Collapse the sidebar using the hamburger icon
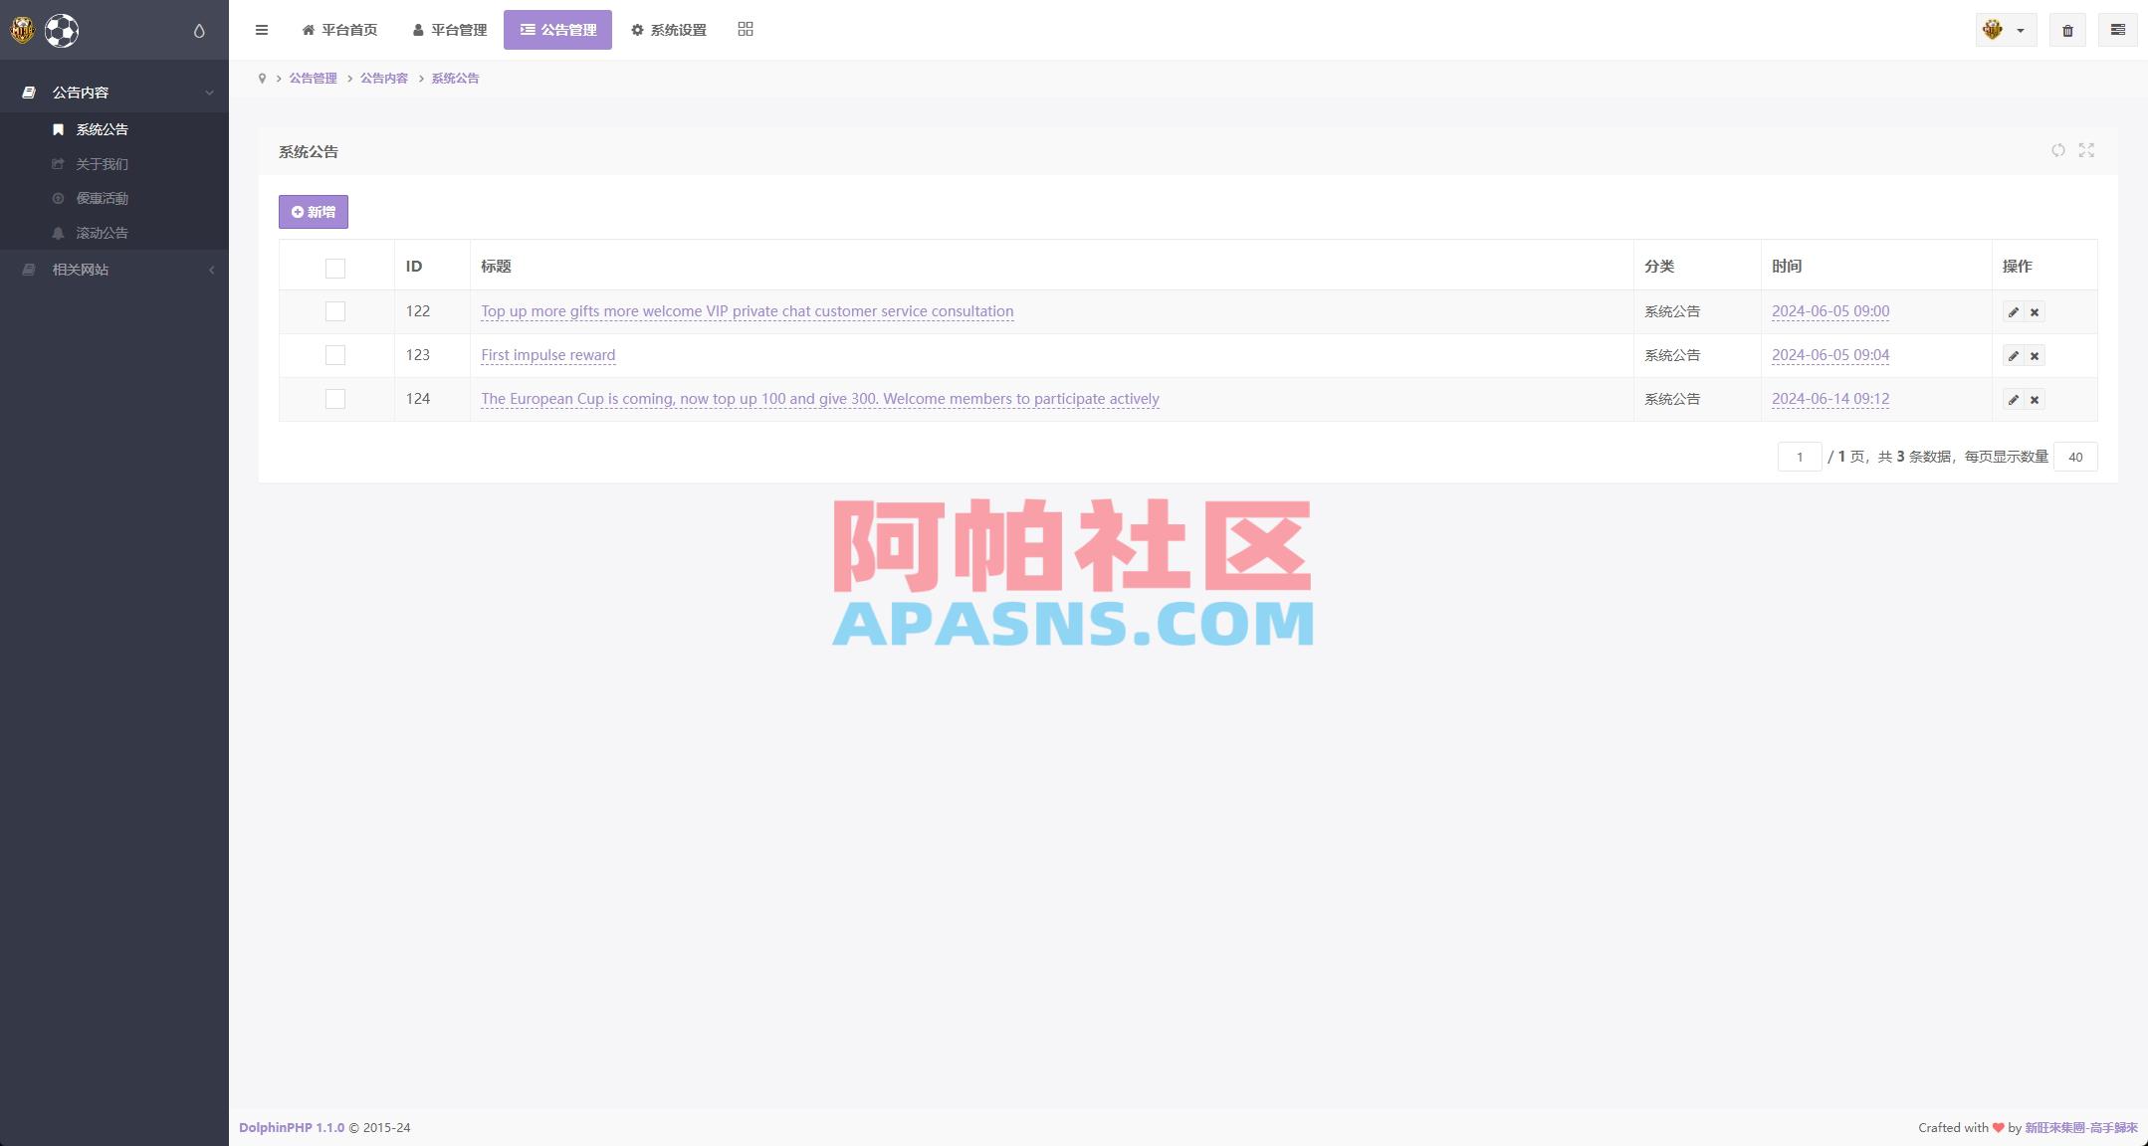Image resolution: width=2148 pixels, height=1146 pixels. tap(262, 30)
